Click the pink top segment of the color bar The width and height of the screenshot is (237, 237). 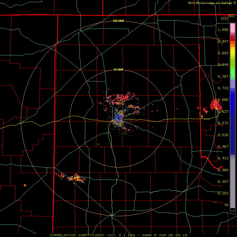(x=233, y=28)
